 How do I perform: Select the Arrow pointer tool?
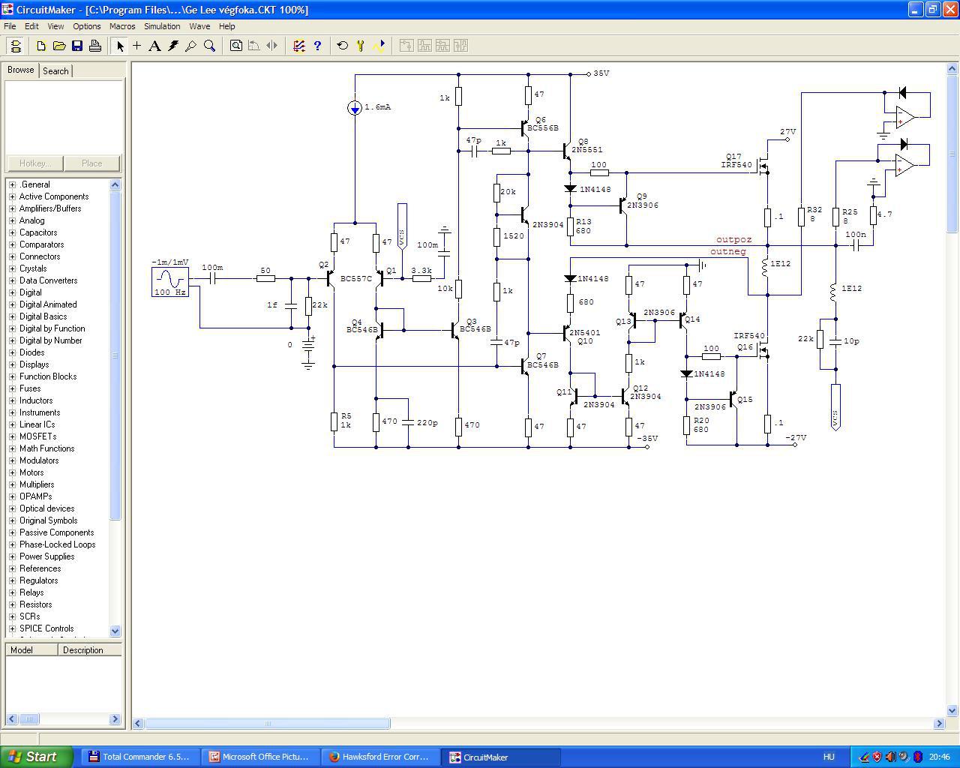pos(120,46)
